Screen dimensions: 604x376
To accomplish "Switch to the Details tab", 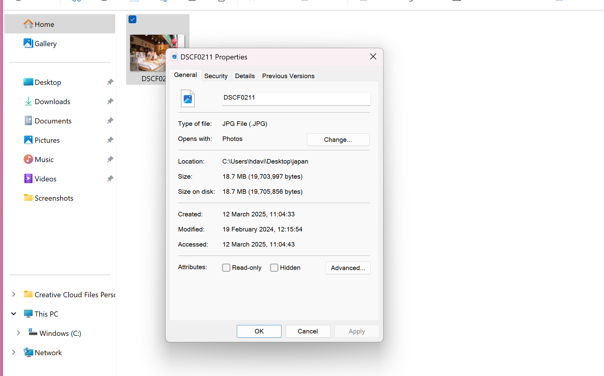I will [x=245, y=76].
